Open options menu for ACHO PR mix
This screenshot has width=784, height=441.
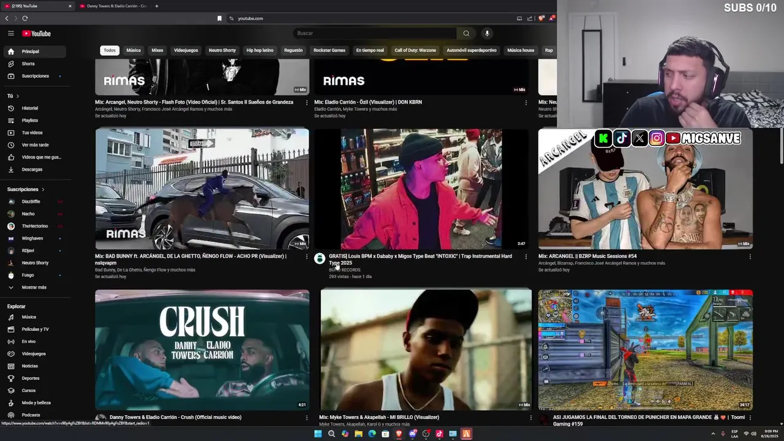point(307,257)
